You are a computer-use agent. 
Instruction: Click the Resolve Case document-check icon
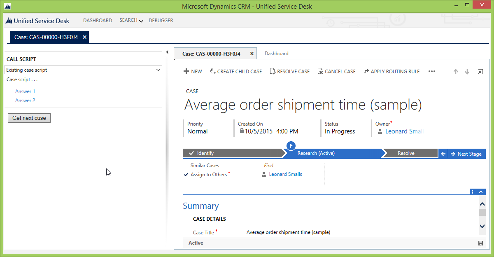[x=273, y=71]
